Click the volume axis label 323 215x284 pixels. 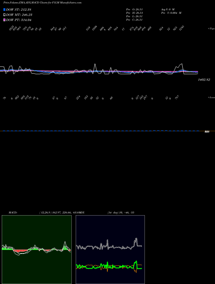(x=207, y=132)
